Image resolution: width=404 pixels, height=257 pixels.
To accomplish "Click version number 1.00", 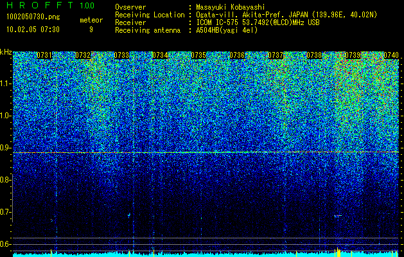I will (x=87, y=5).
